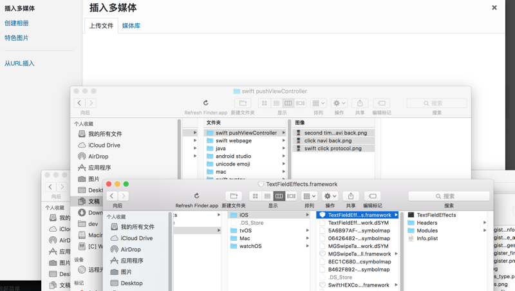Screen dimensions: 515x291
Task: Click Refresh Finder.app in TextFieldEffects.framework window
Action: point(196,196)
